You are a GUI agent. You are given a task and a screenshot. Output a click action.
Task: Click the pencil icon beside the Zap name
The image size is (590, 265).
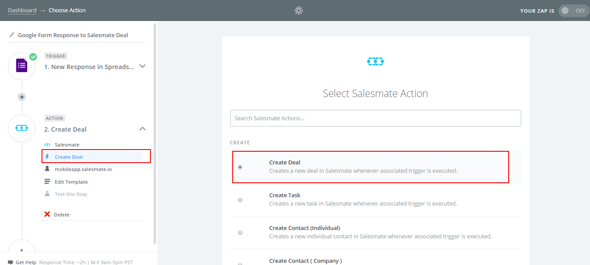coord(12,35)
